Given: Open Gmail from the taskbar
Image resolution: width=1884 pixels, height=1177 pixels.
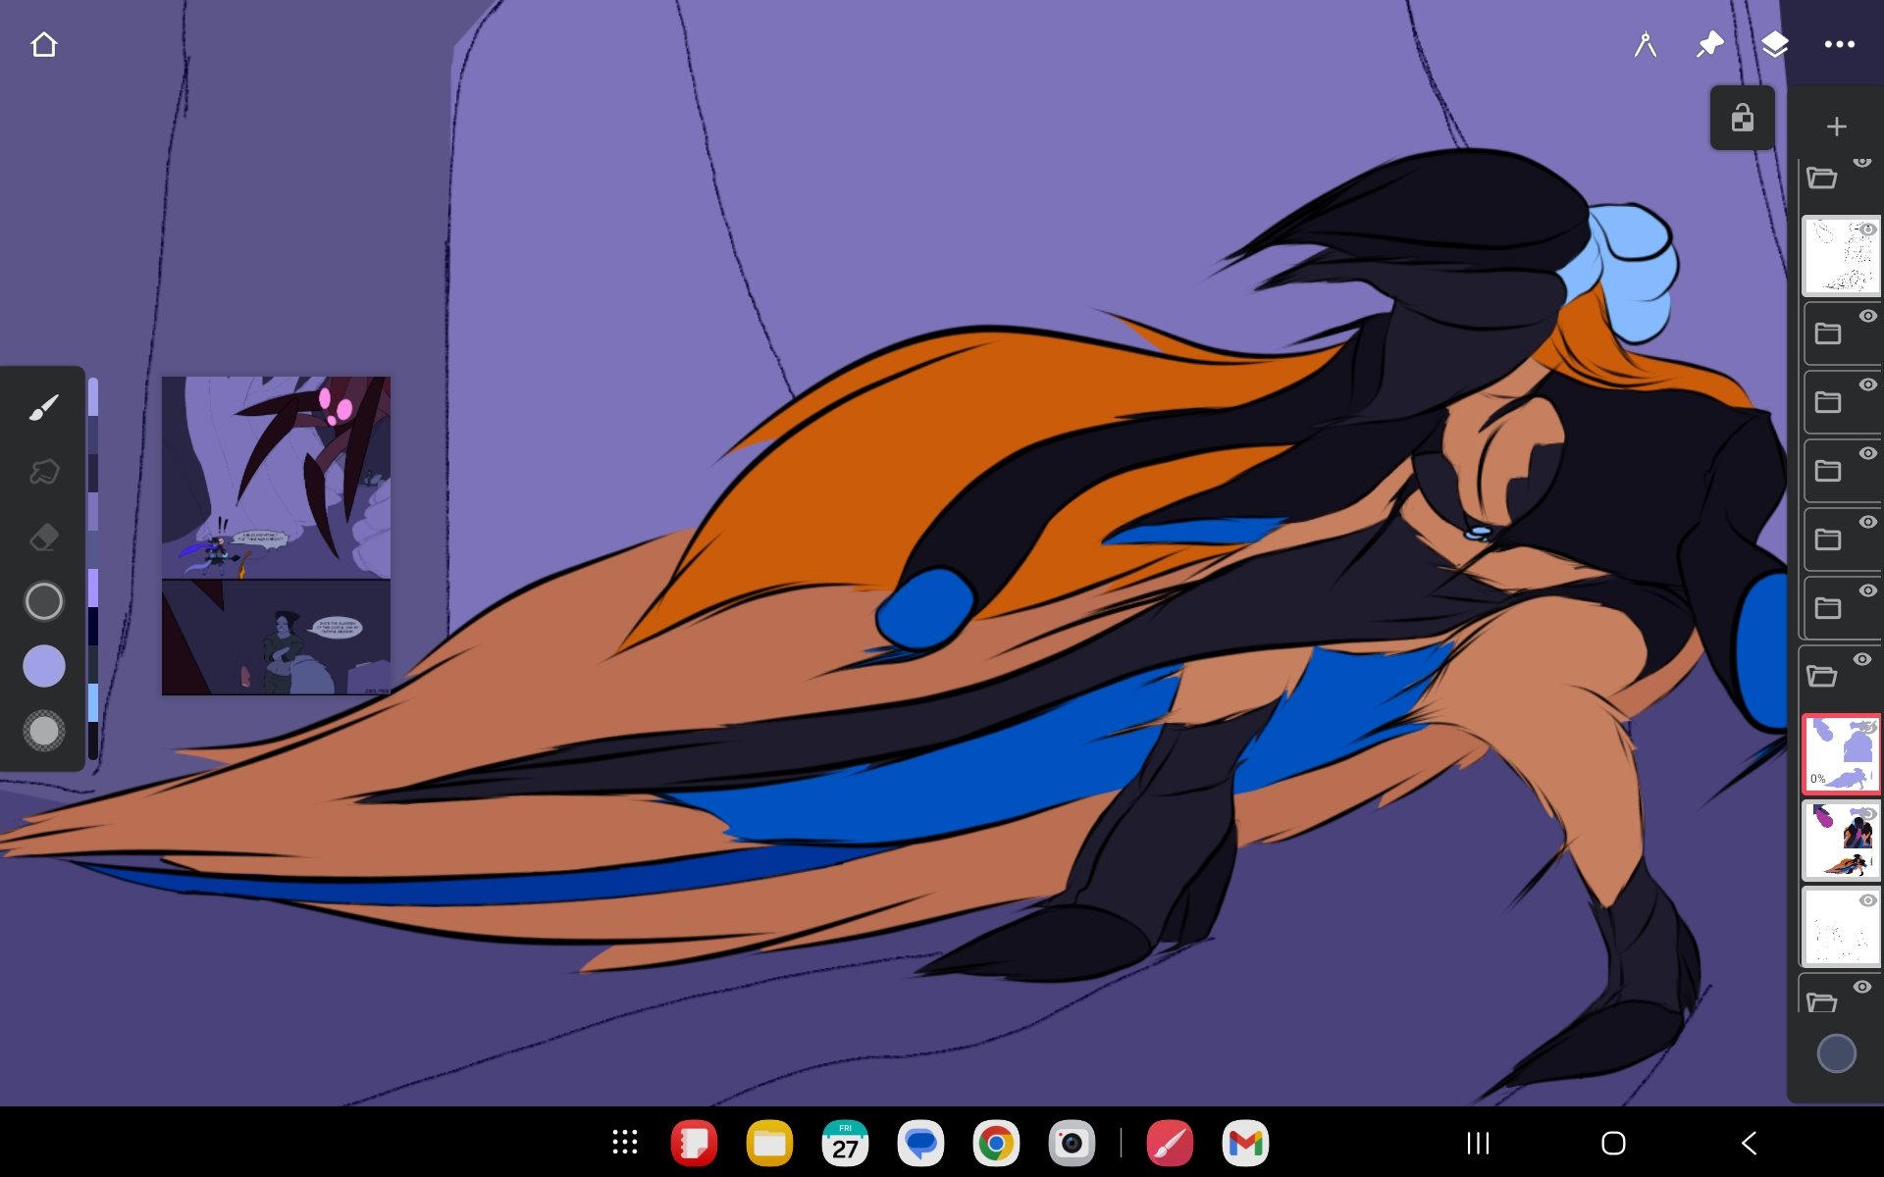Looking at the screenshot, I should click(1245, 1143).
